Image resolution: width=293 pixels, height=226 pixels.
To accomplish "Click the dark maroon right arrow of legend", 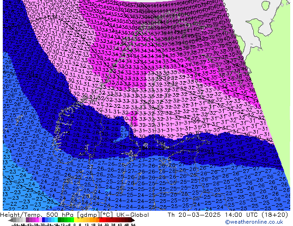I will pos(133,220).
